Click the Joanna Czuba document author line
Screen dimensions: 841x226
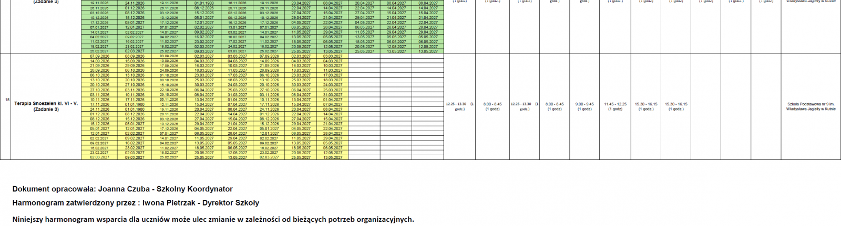point(122,189)
